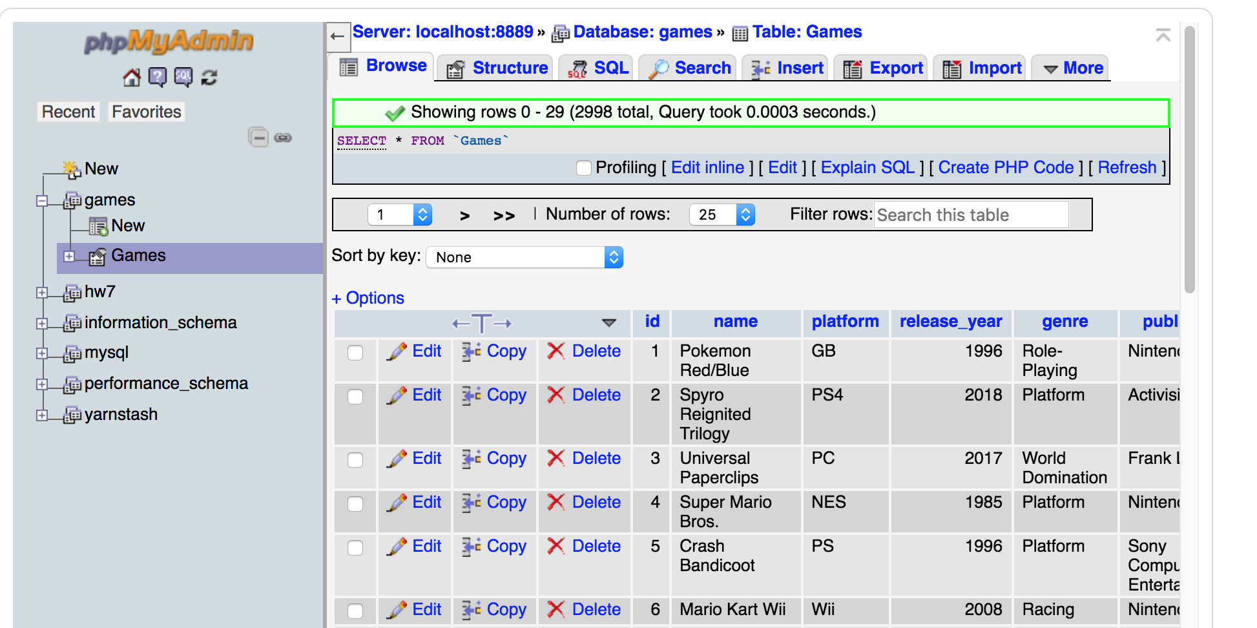Click the collapse-all minus icon in the sidebar
The image size is (1257, 628).
258,137
